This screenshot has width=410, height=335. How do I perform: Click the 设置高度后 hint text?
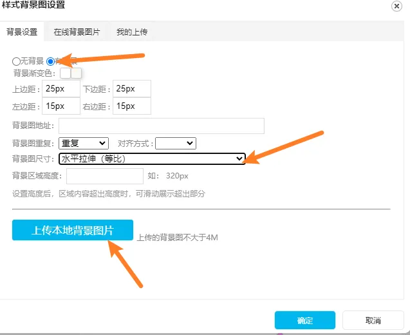pyautogui.click(x=109, y=194)
